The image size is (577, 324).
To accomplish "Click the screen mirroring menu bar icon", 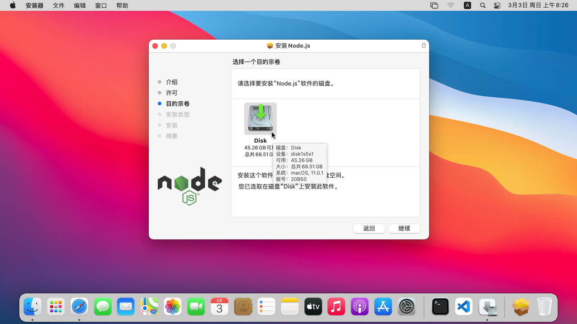I will click(x=434, y=5).
